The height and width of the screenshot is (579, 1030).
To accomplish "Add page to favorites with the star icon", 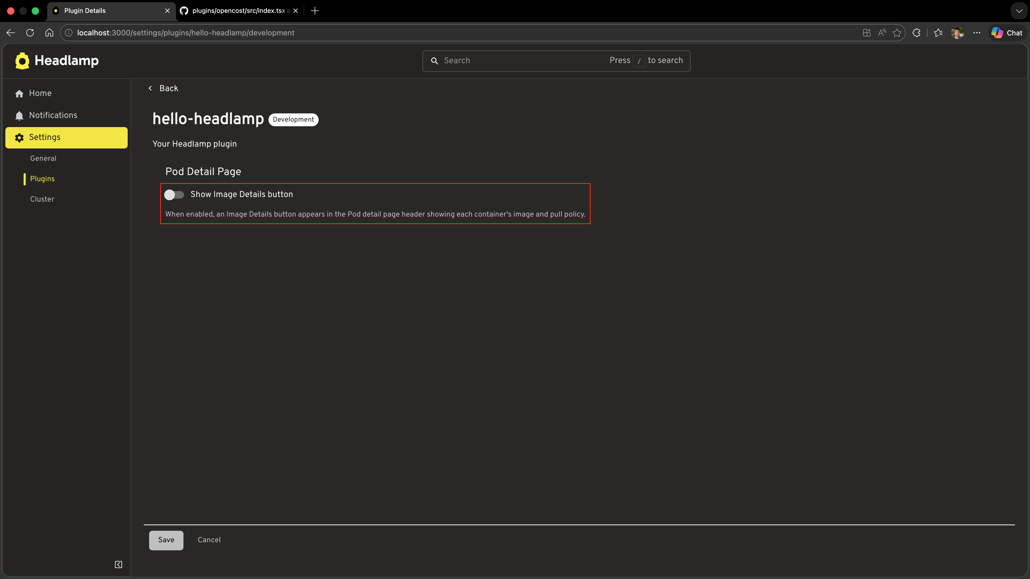I will pyautogui.click(x=897, y=33).
